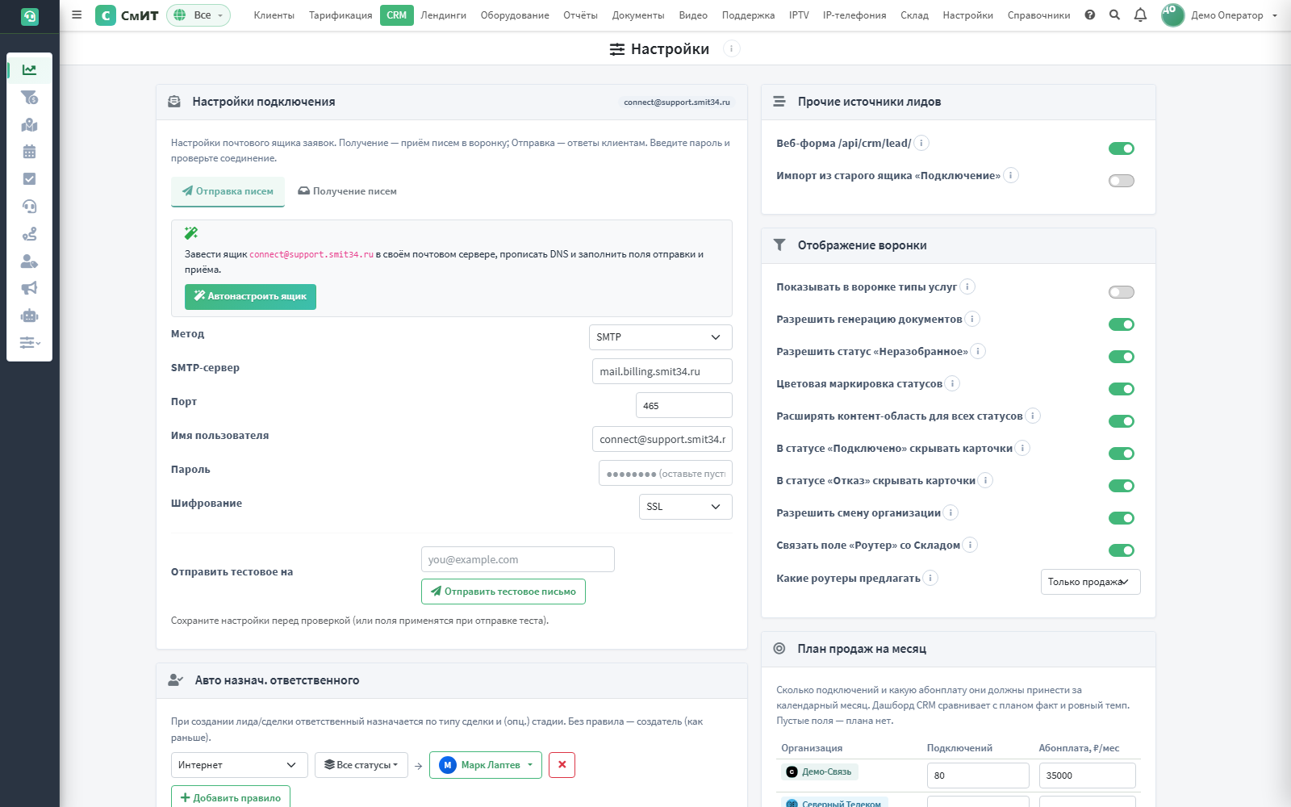Open the sliders settings sidebar icon

(x=29, y=343)
